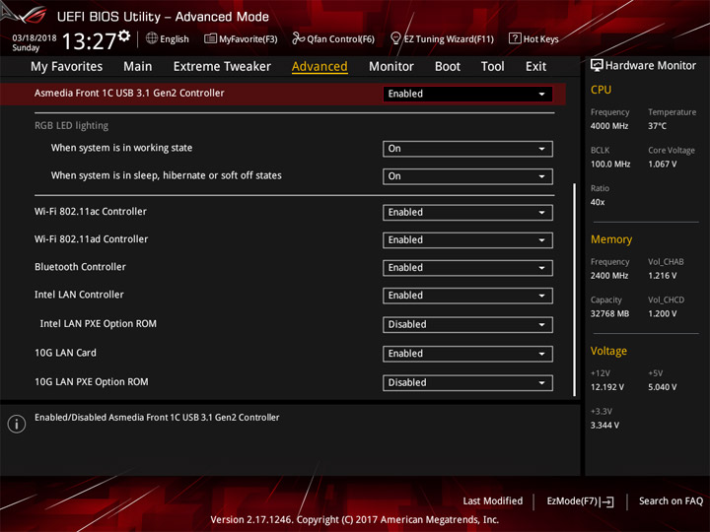The height and width of the screenshot is (532, 710).
Task: Click the RGB LED lighting section heading
Action: pyautogui.click(x=72, y=126)
